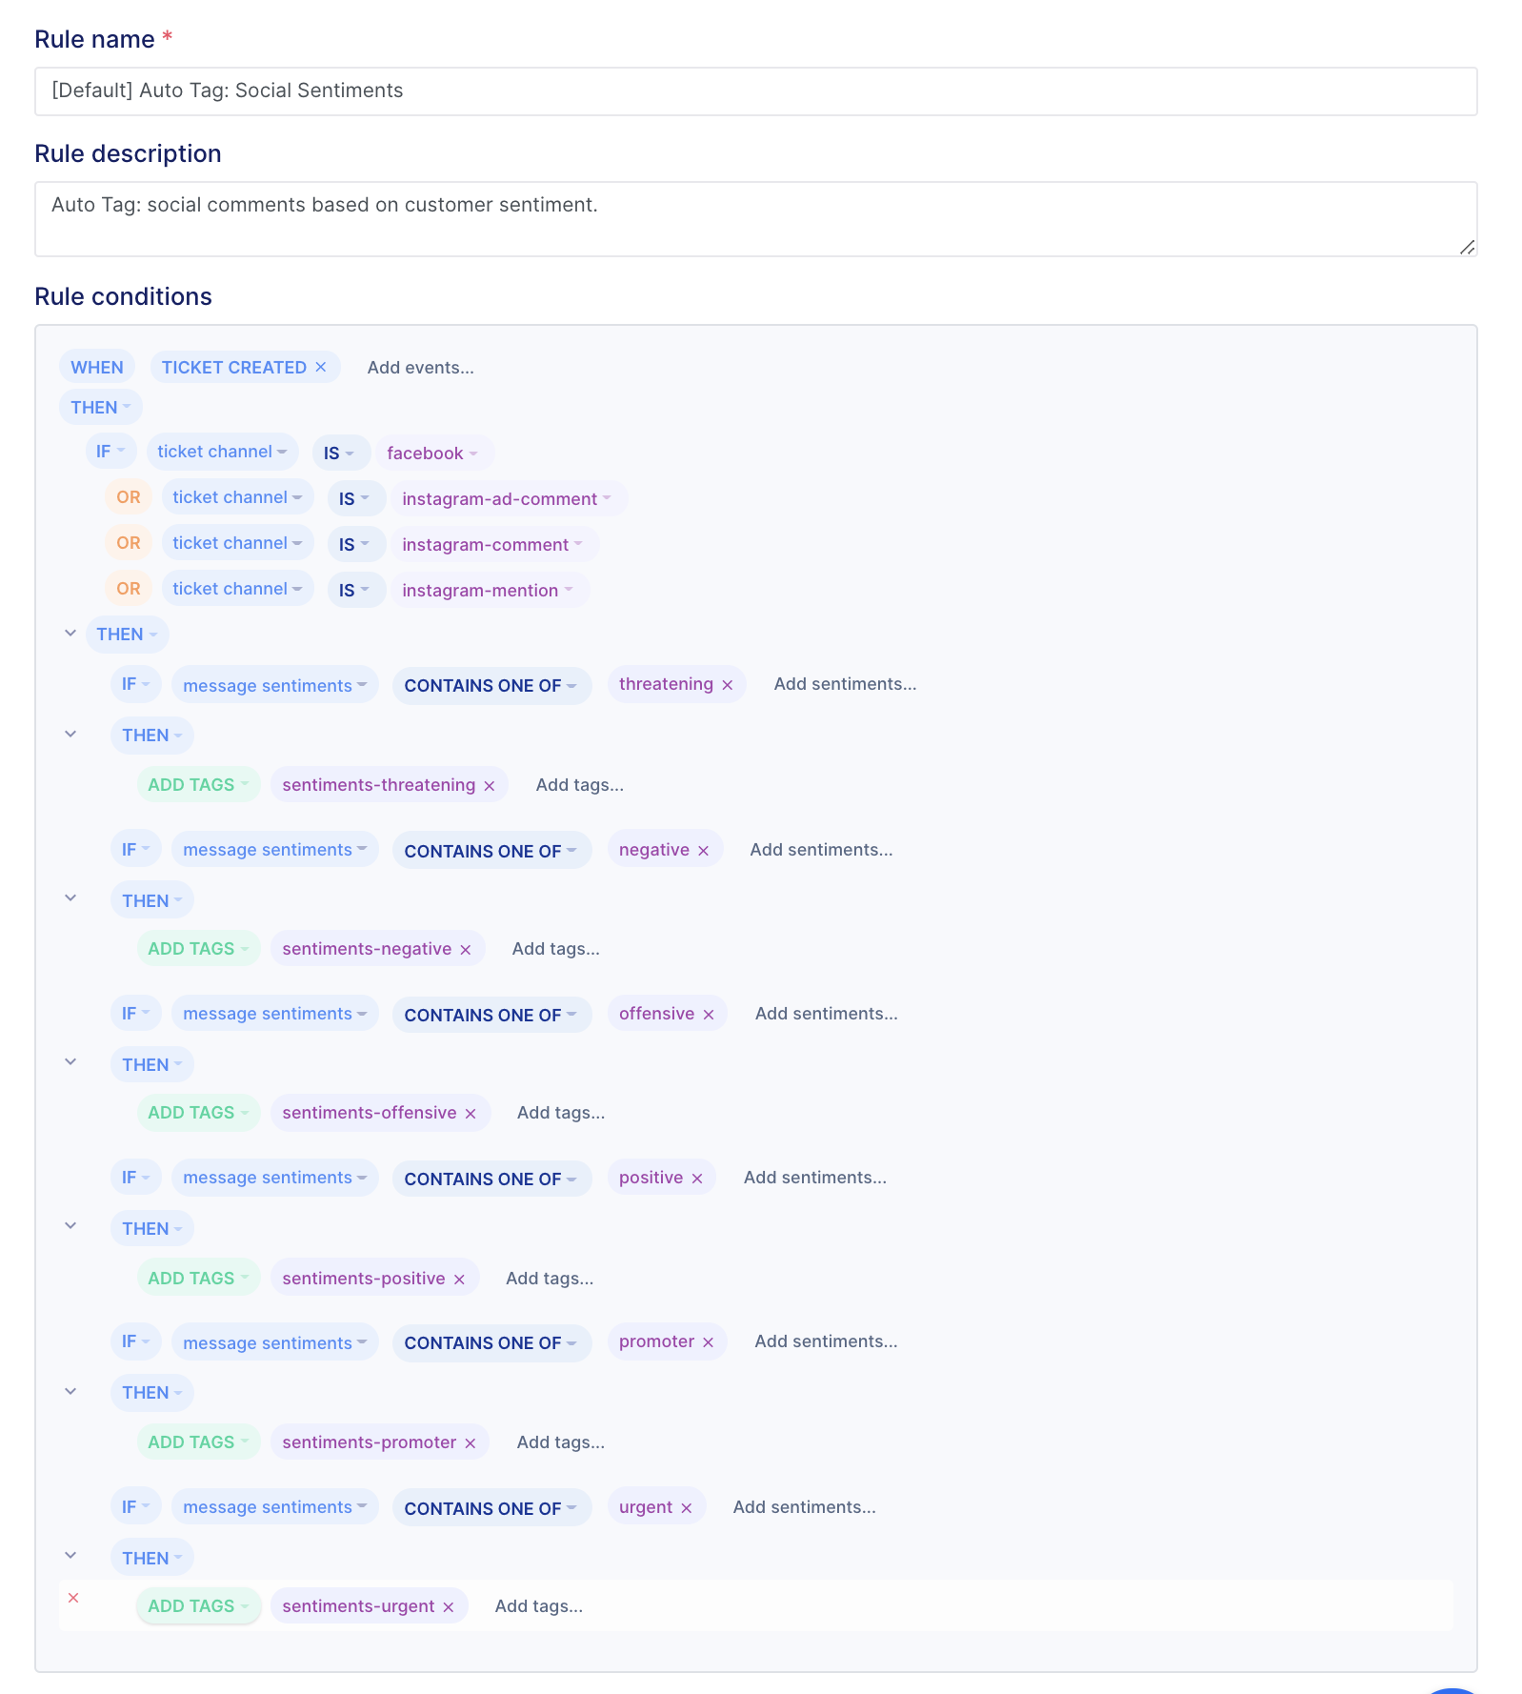Collapse THEN block under negative condition
This screenshot has height=1694, width=1522.
(x=70, y=898)
